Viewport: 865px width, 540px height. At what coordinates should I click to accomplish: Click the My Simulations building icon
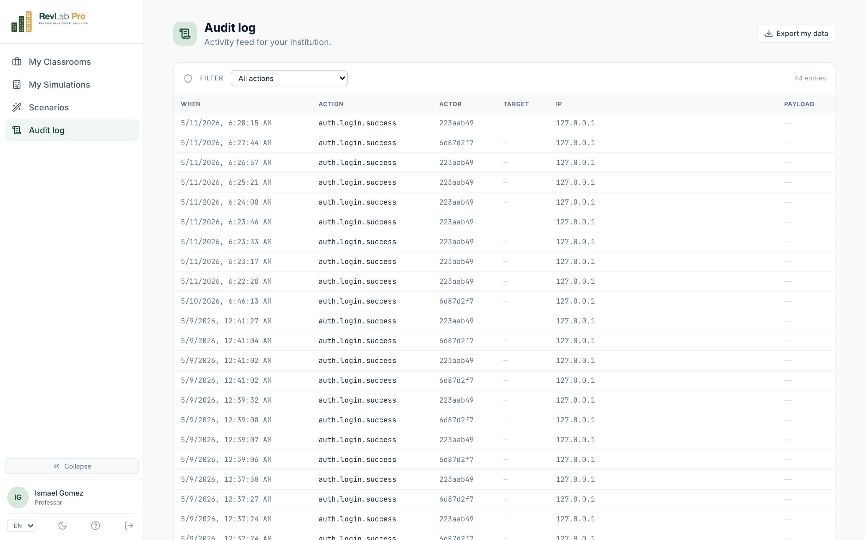(x=17, y=85)
